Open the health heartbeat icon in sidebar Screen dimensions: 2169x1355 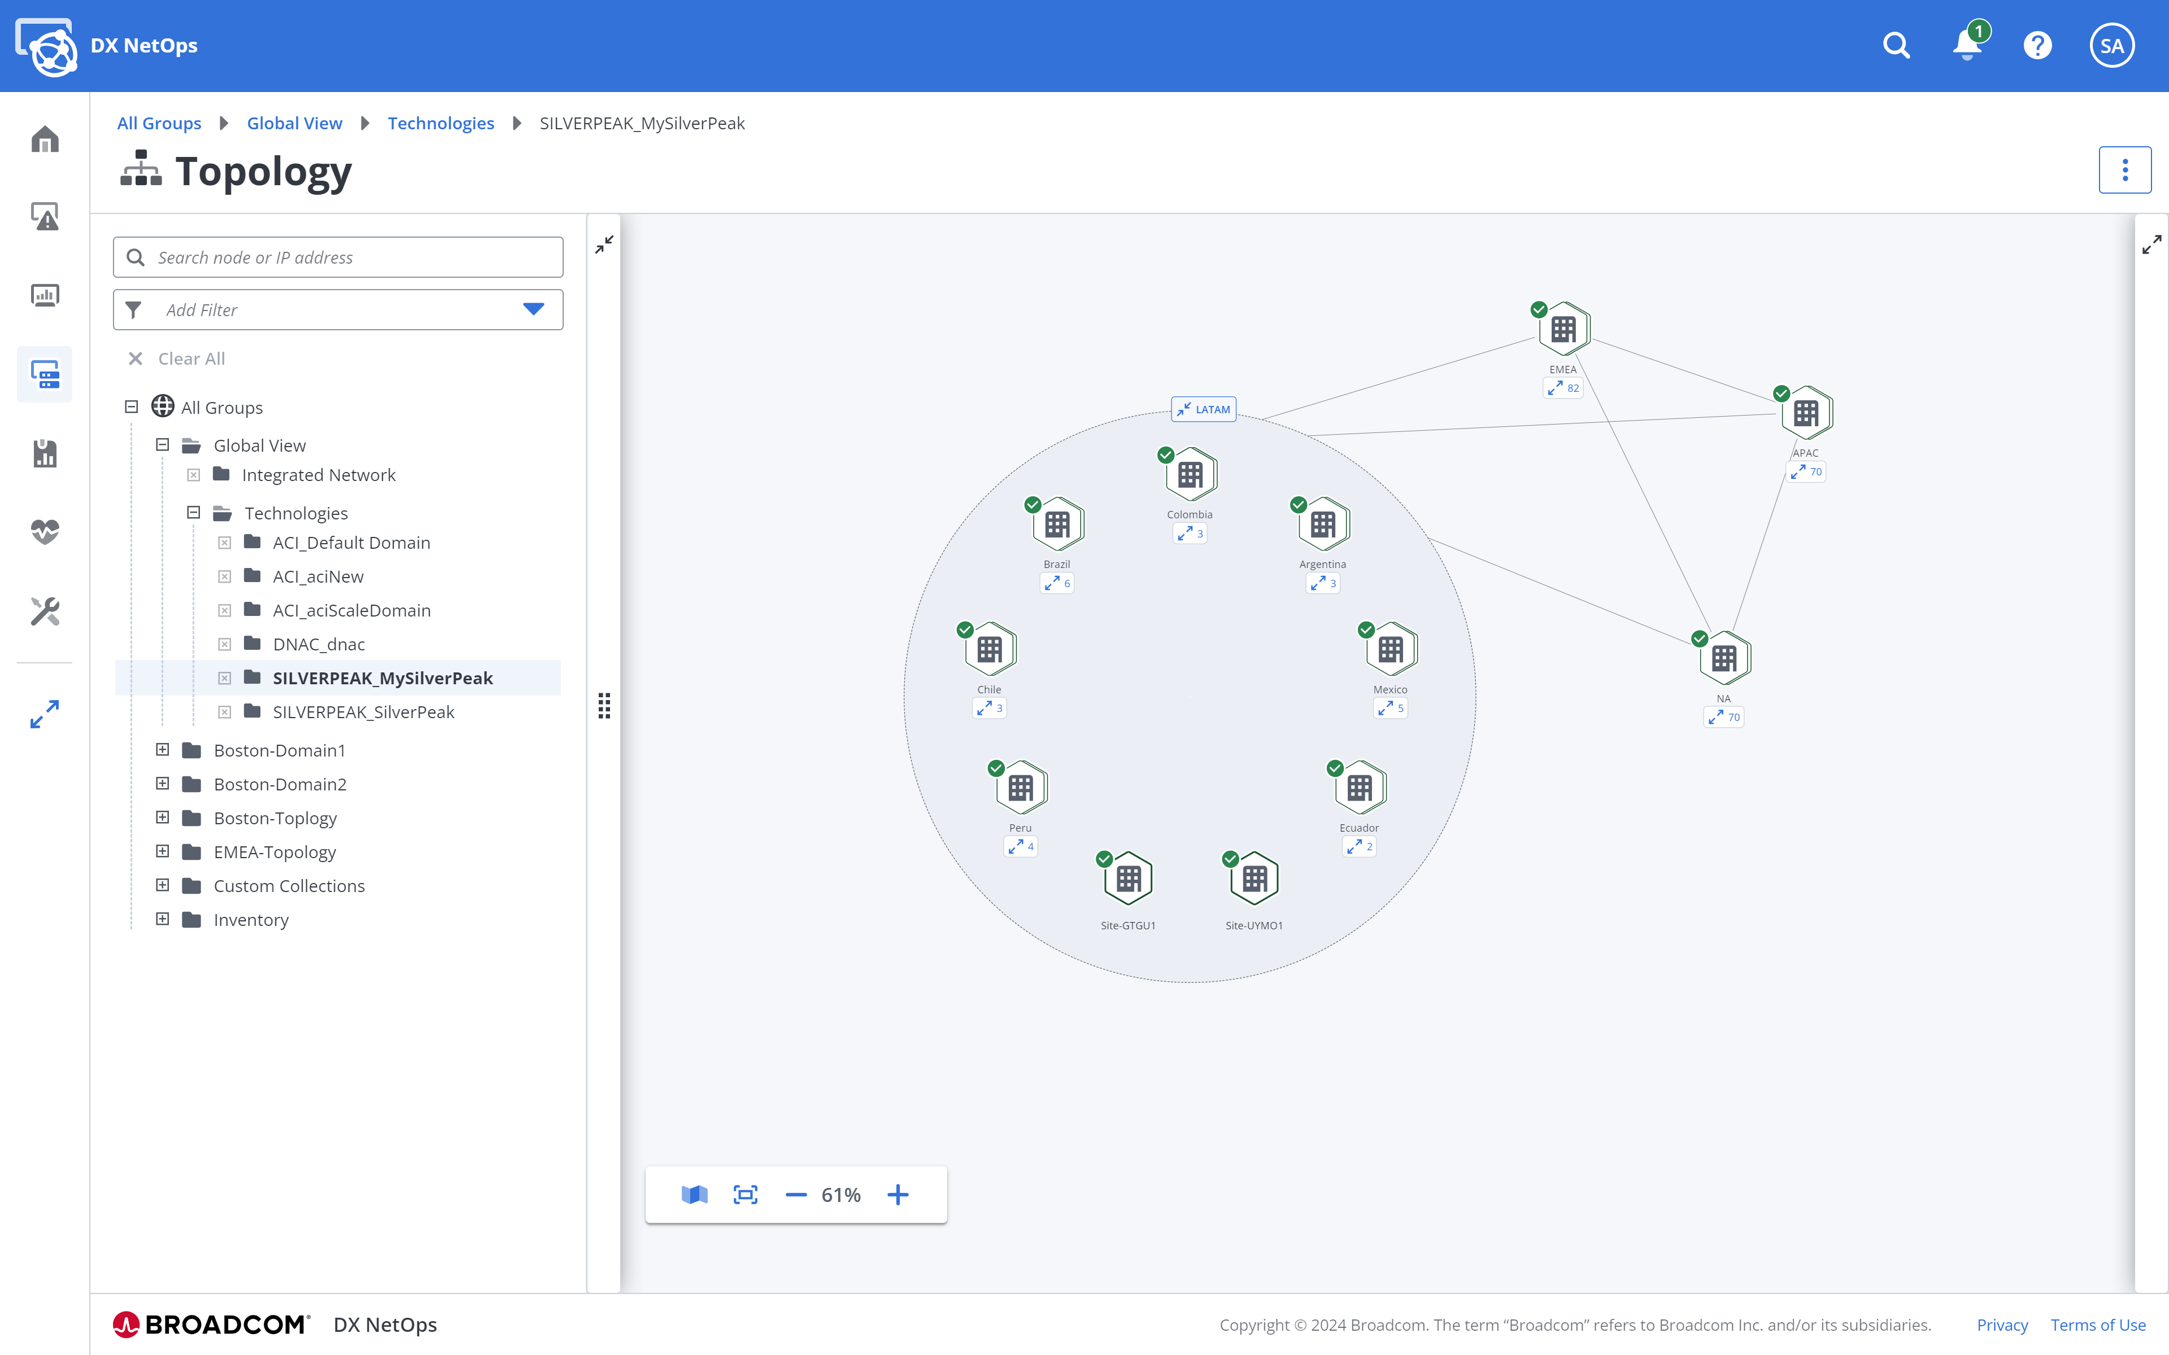click(45, 531)
